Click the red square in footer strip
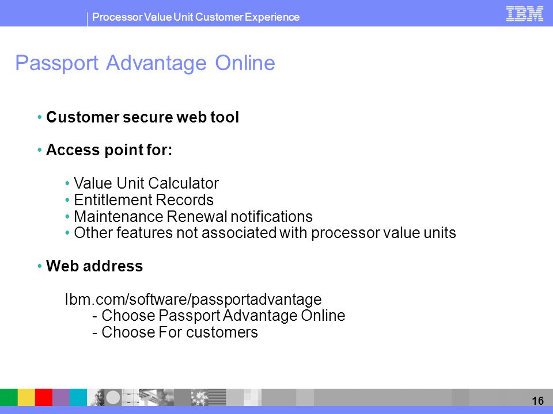553x414 pixels. click(44, 397)
